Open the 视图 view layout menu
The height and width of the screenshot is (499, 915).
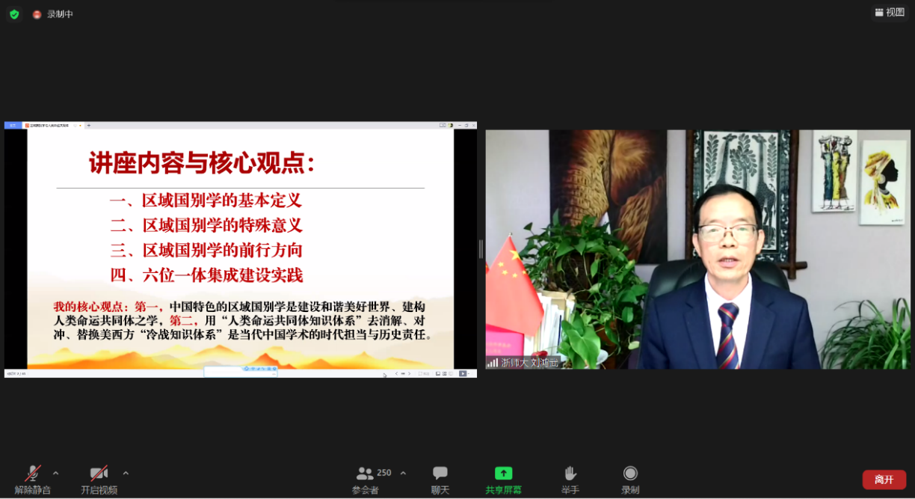[889, 12]
